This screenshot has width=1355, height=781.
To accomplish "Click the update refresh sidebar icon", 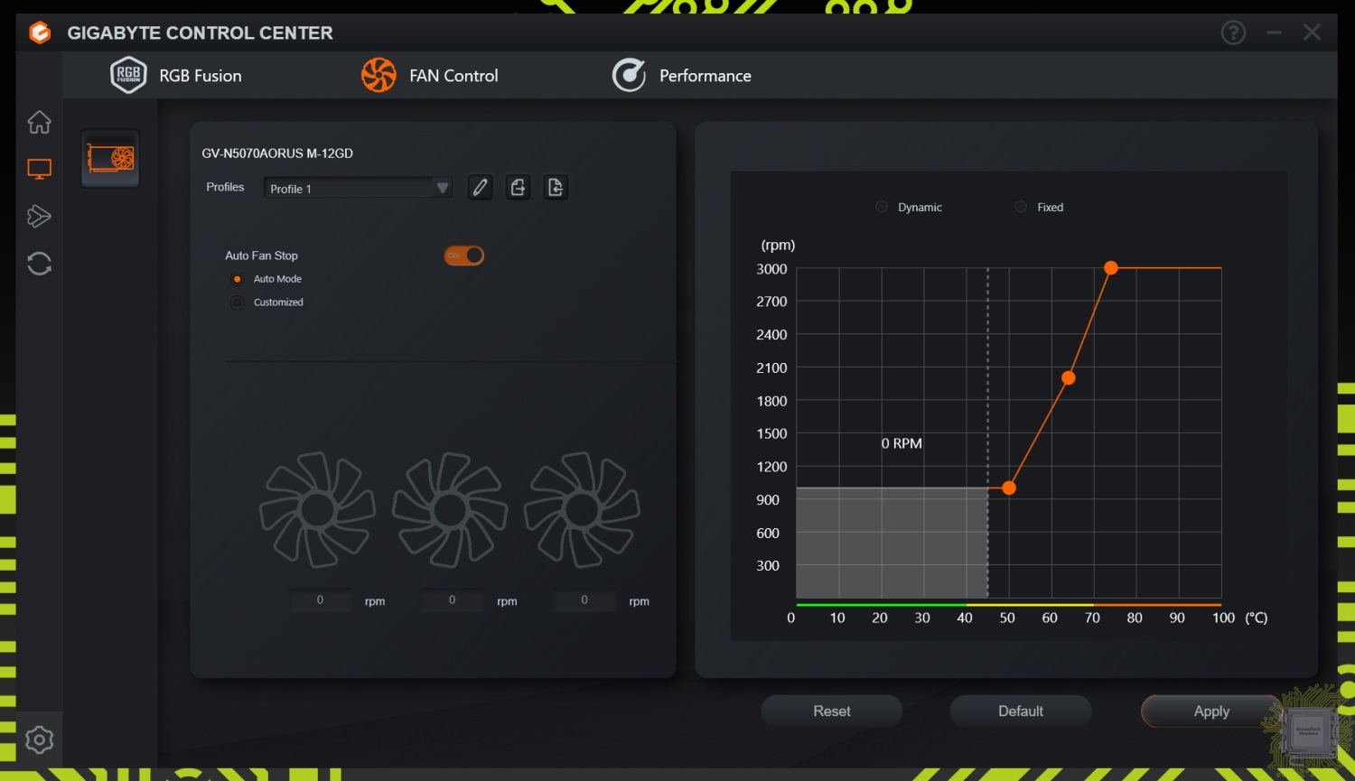I will pos(39,264).
